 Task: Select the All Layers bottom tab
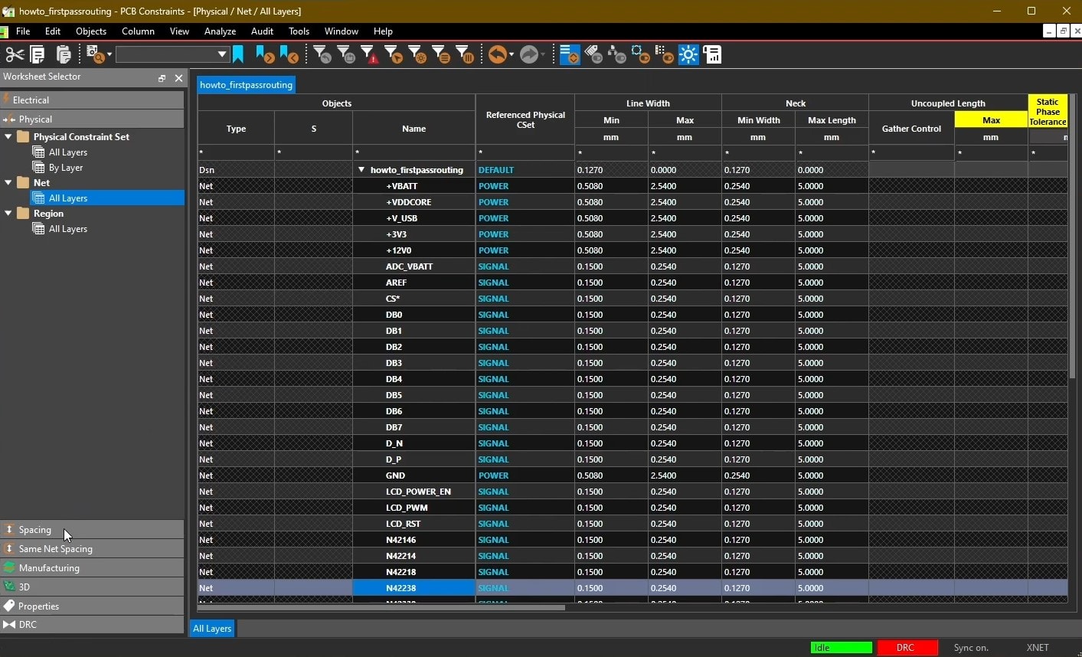212,629
